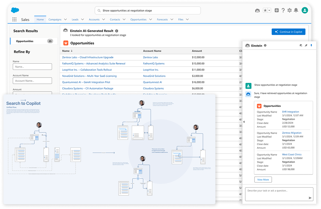
Task: Click the View More button
Action: click(263, 180)
